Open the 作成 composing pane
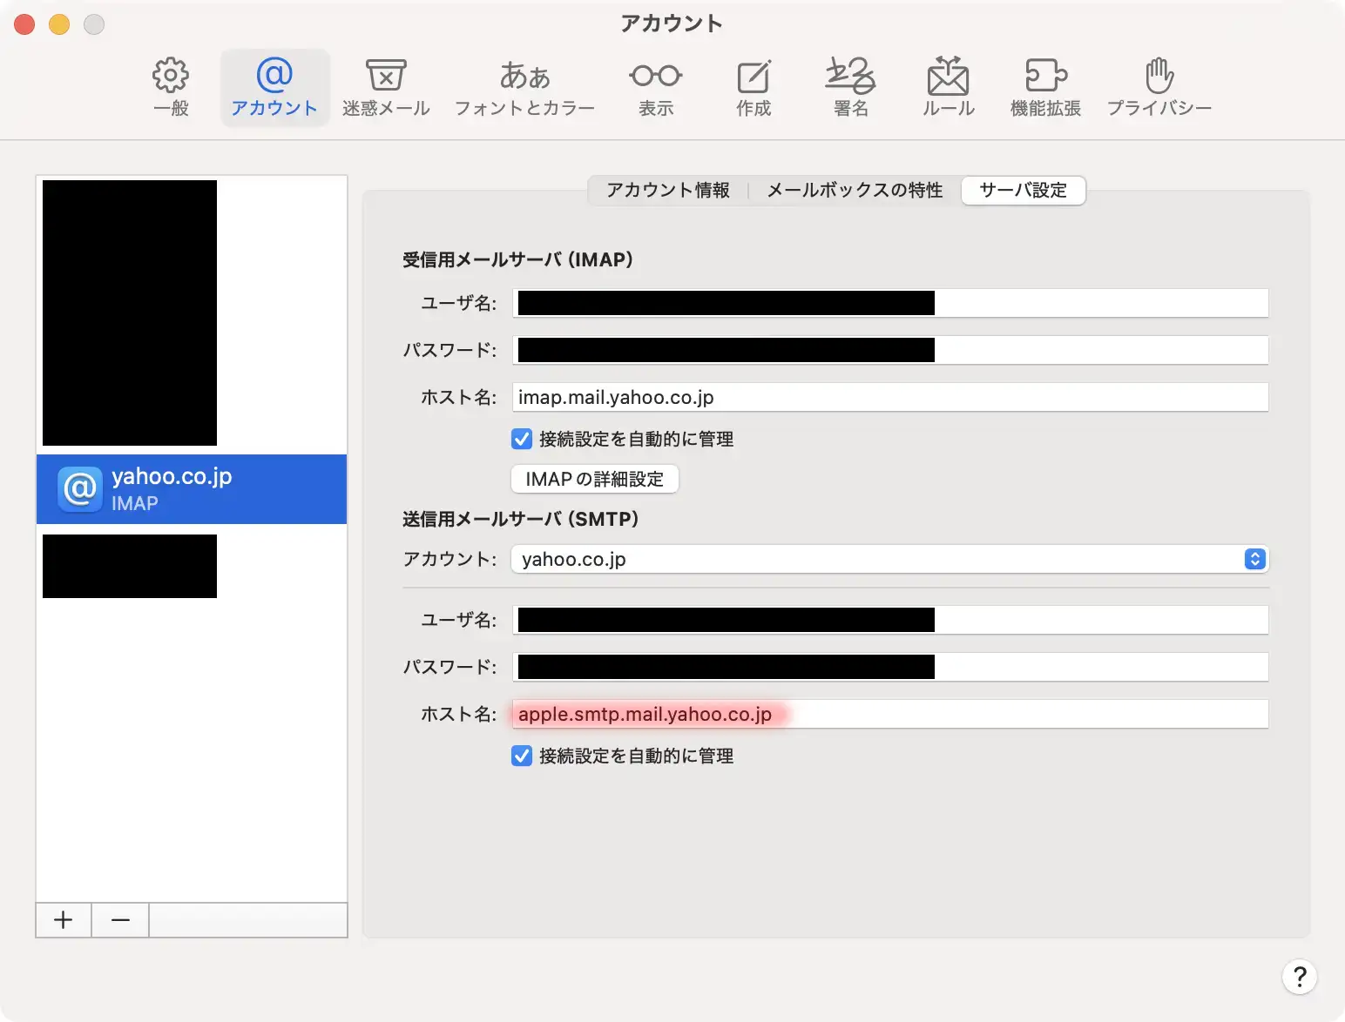1345x1022 pixels. click(x=754, y=87)
